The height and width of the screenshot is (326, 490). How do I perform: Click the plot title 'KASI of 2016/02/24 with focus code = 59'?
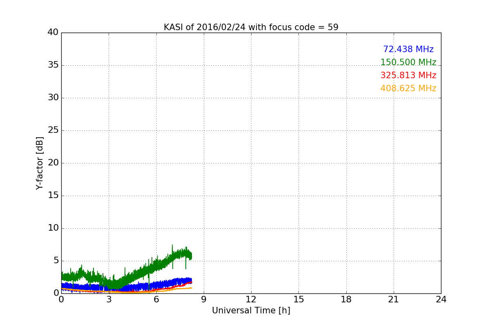(x=251, y=27)
